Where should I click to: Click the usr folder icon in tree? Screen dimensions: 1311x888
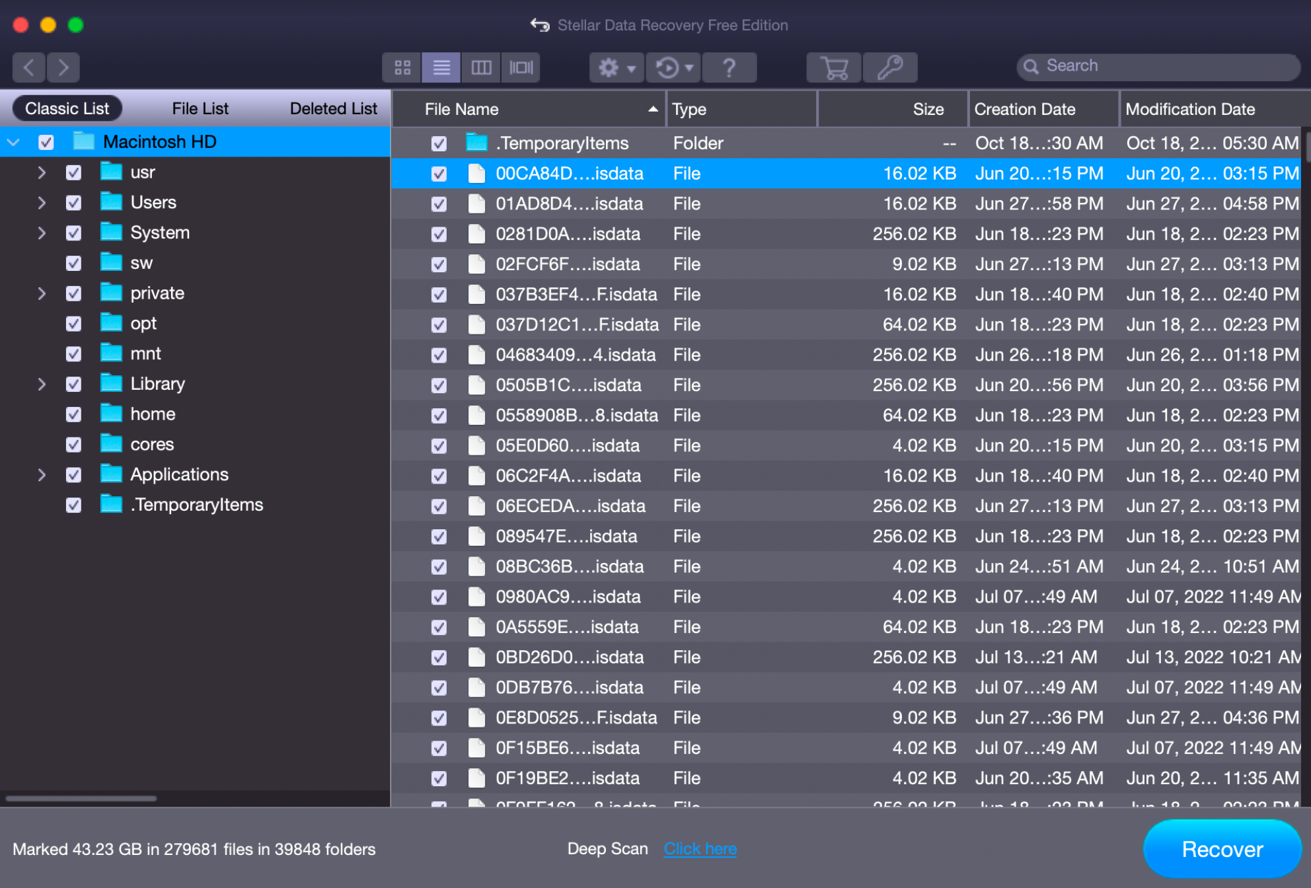111,172
